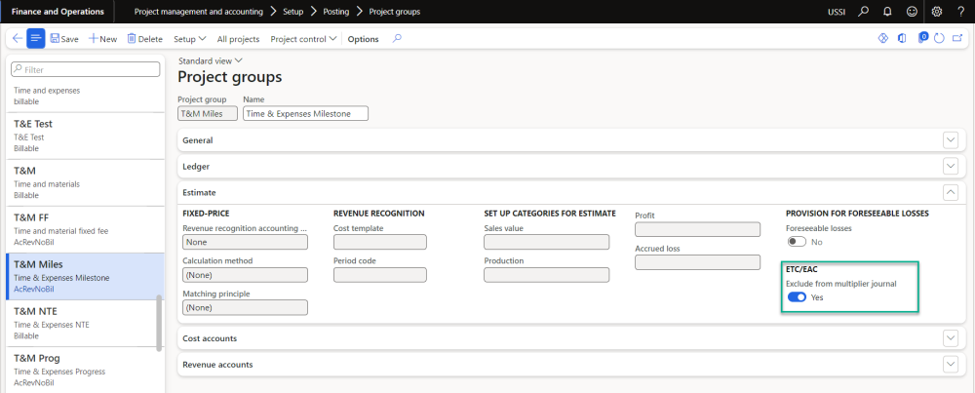Viewport: 975px width, 393px height.
Task: Click the back arrow icon
Action: click(x=18, y=39)
